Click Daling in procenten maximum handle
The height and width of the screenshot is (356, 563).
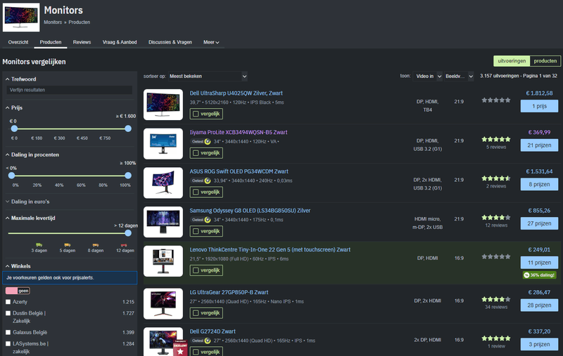click(x=128, y=176)
